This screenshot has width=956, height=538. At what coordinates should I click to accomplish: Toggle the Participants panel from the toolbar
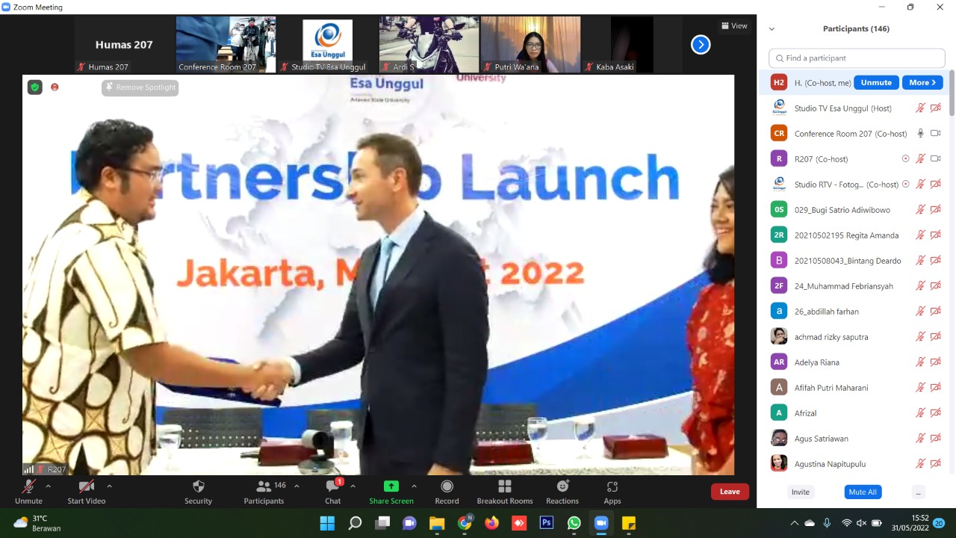(x=264, y=492)
